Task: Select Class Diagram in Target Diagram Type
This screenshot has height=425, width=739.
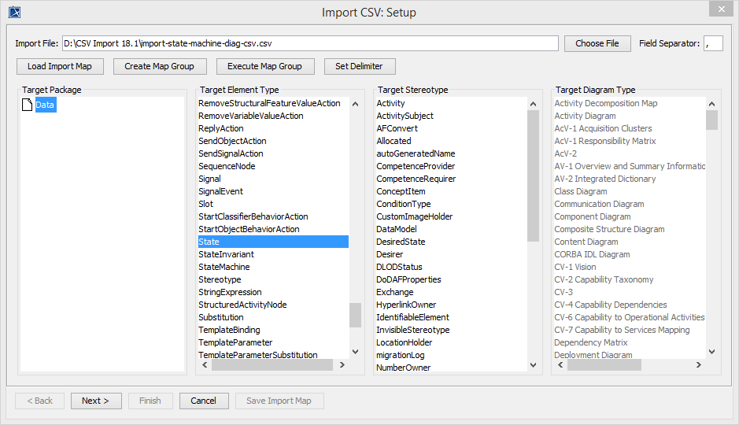Action: coord(581,191)
